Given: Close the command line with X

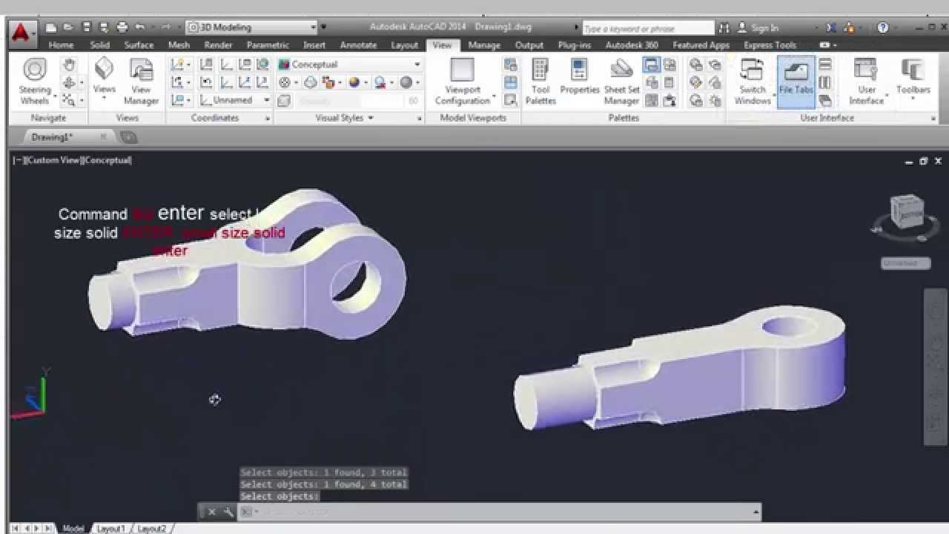Looking at the screenshot, I should (x=211, y=512).
